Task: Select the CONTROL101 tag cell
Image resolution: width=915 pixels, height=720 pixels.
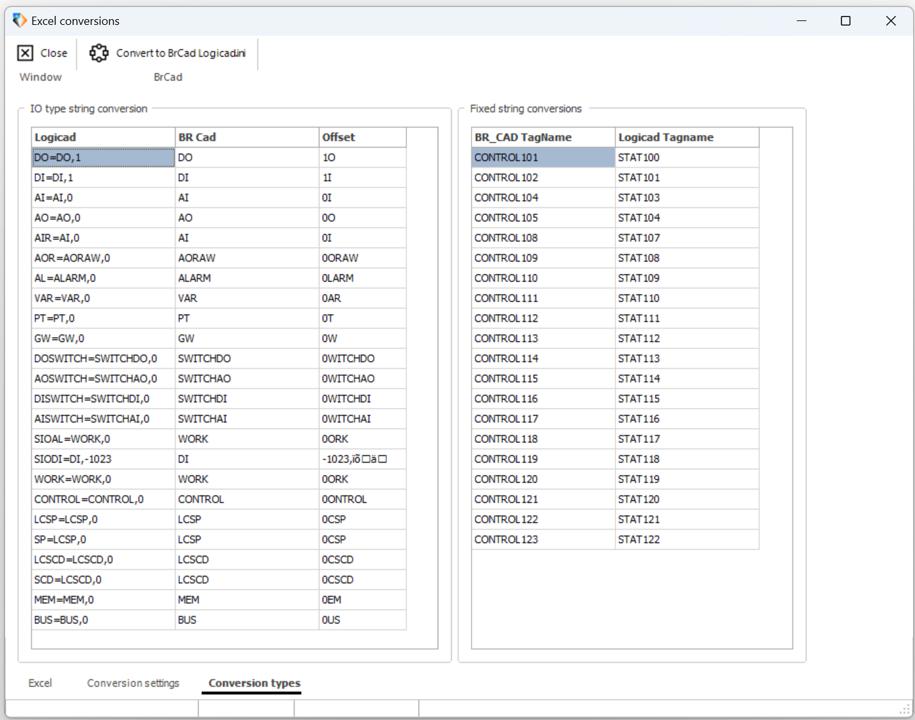Action: click(543, 158)
